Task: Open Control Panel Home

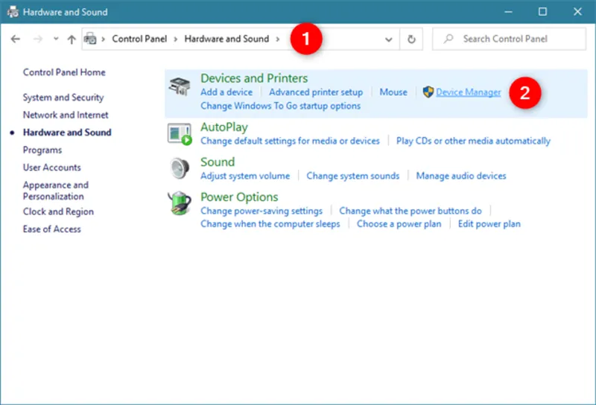Action: click(64, 72)
